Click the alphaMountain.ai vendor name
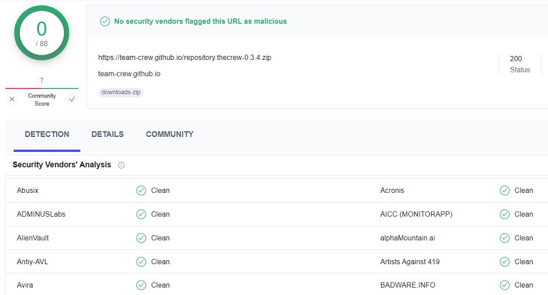The width and height of the screenshot is (548, 295). click(x=408, y=238)
